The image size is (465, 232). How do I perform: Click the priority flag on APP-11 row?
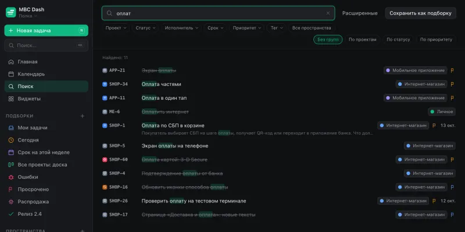tap(452, 98)
